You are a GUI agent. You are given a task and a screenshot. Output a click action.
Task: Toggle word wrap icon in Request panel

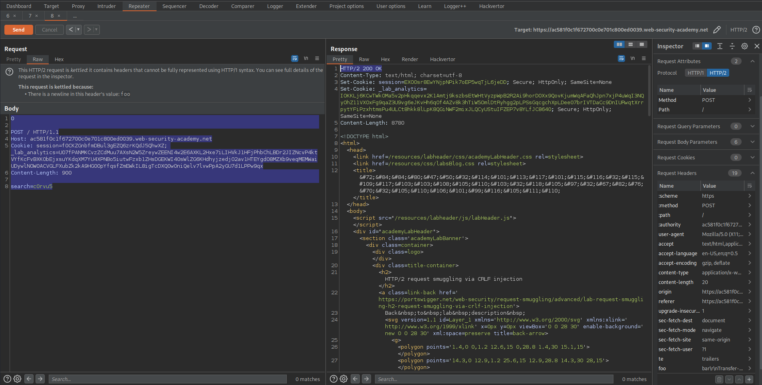click(x=295, y=58)
